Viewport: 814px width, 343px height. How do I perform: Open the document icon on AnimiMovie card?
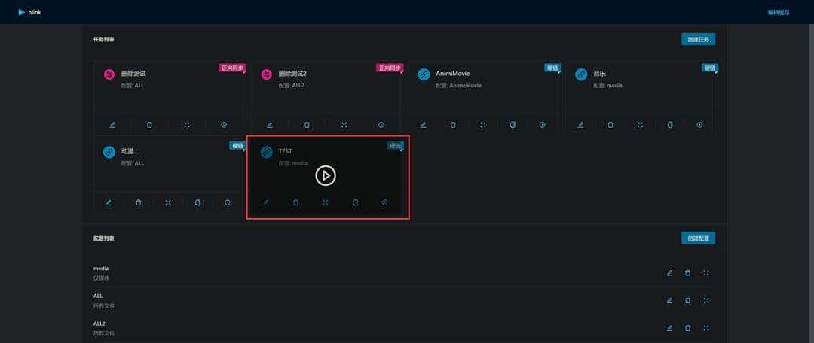513,125
